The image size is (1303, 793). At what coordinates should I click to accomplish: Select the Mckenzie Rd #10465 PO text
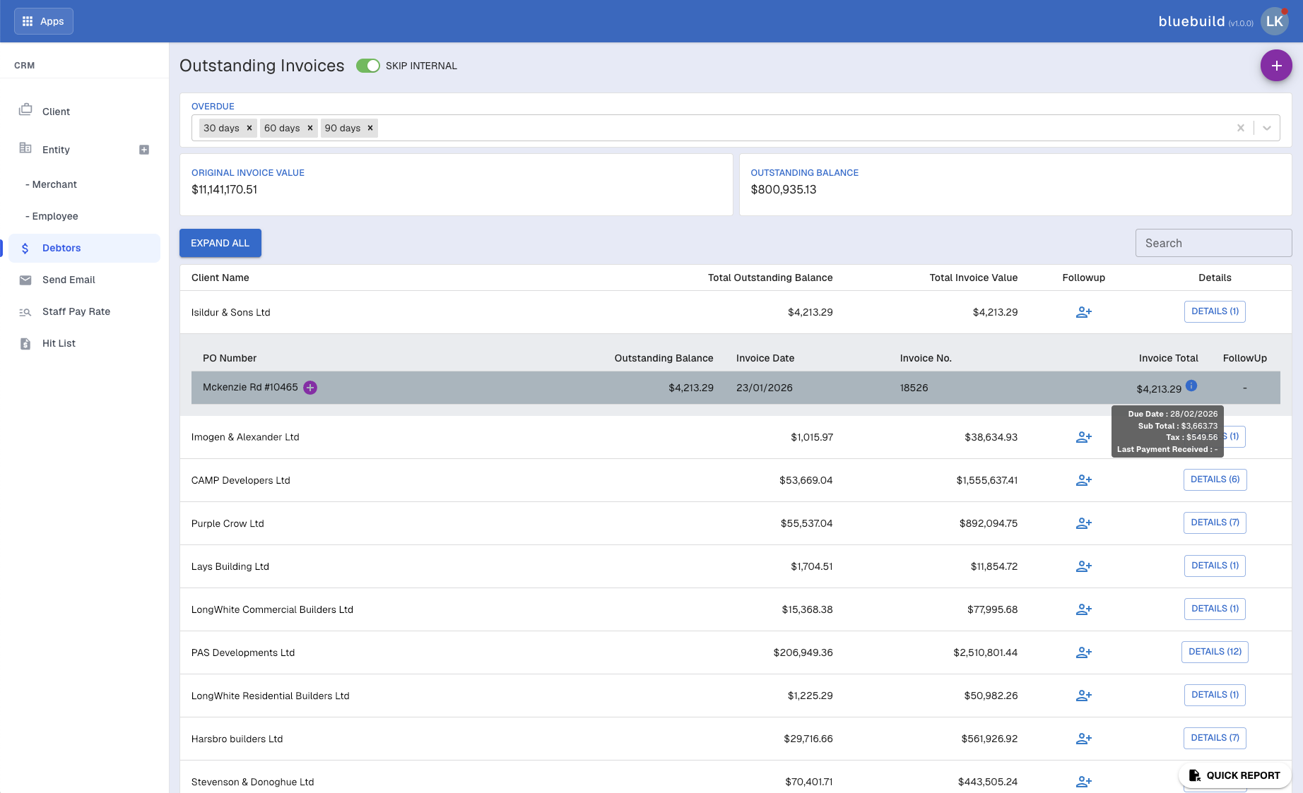pyautogui.click(x=250, y=387)
